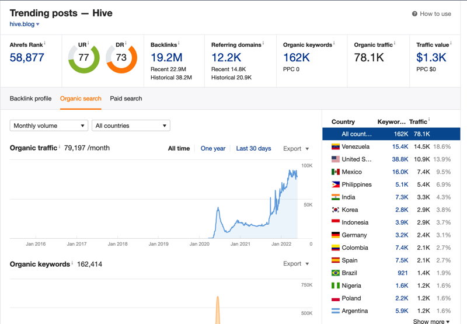Expand the Show more countries list
Image resolution: width=467 pixels, height=324 pixels.
[x=431, y=321]
